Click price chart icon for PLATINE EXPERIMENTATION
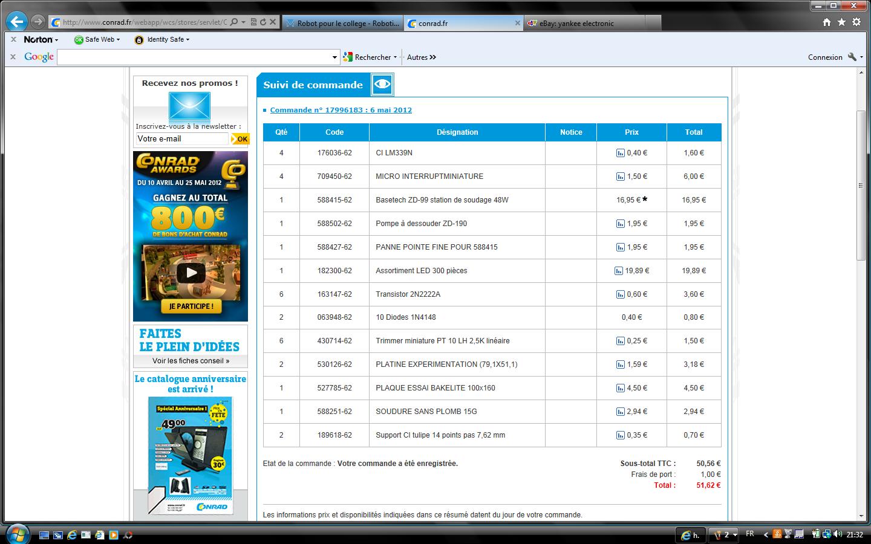This screenshot has height=544, width=871. tap(620, 364)
